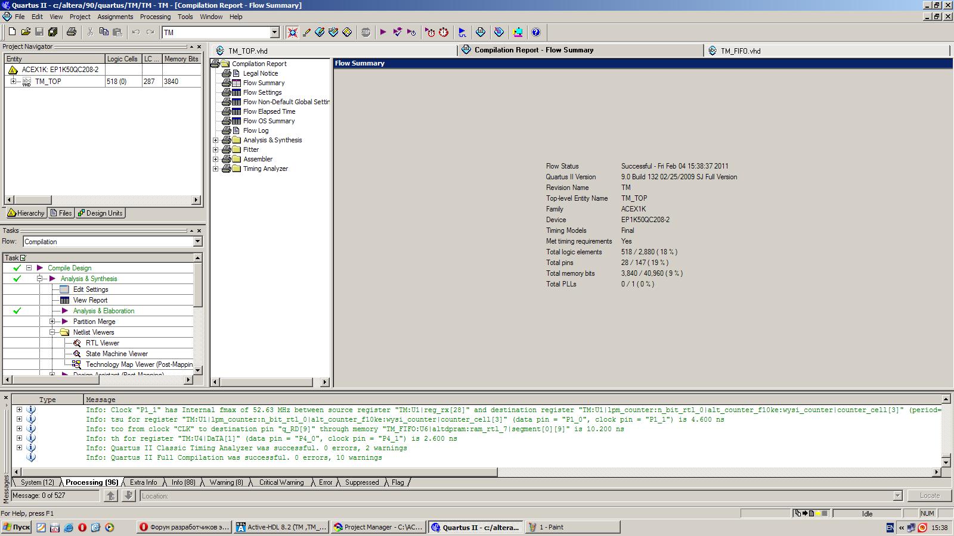This screenshot has width=954, height=536.
Task: Click the Open file toolbar icon
Action: (26, 32)
